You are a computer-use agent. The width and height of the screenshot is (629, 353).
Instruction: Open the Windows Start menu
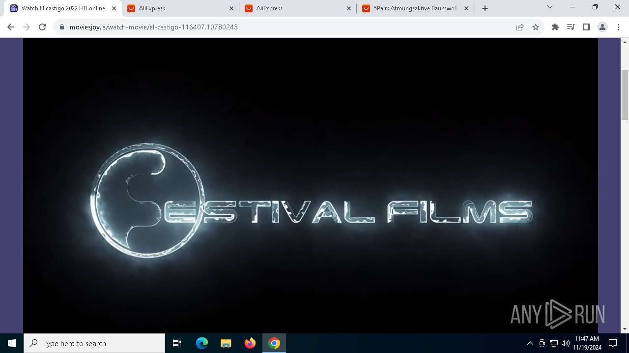click(x=12, y=343)
